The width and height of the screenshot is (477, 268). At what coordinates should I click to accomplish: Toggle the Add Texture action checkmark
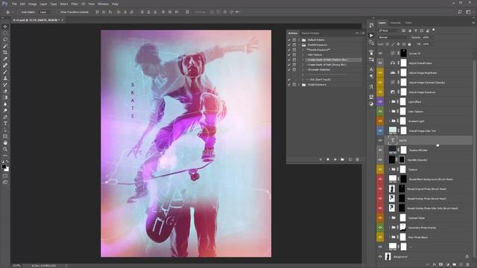(289, 54)
